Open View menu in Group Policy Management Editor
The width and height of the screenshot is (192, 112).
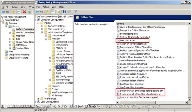click(x=54, y=7)
